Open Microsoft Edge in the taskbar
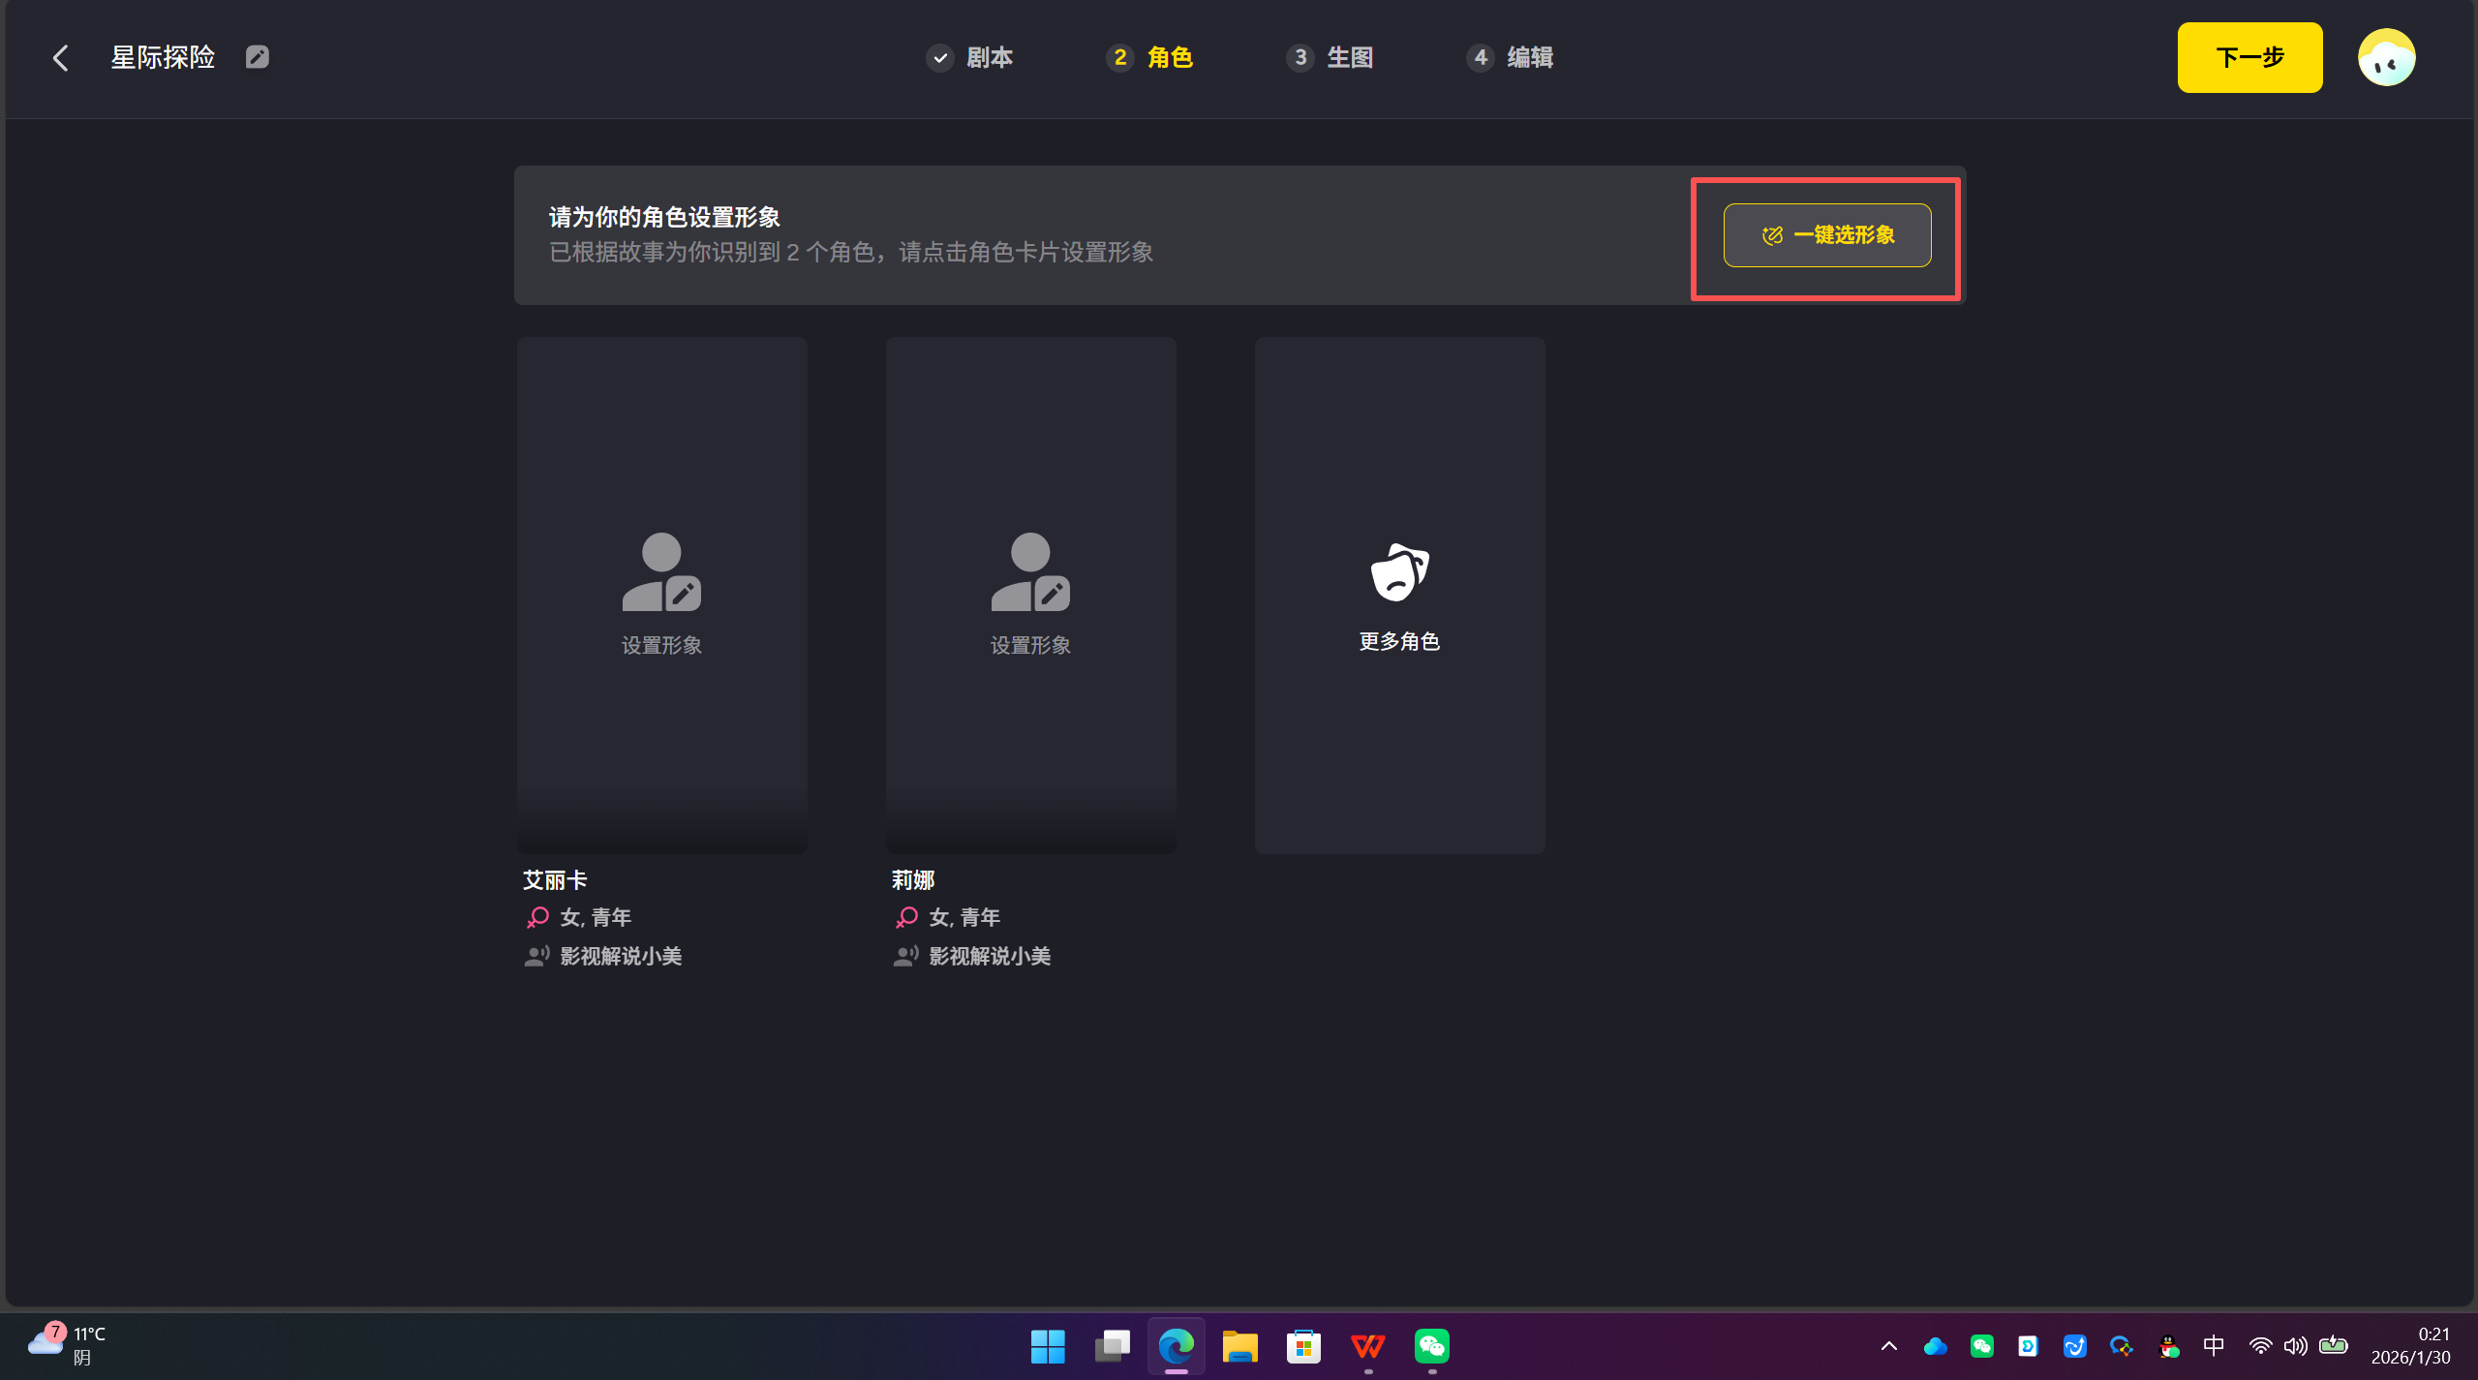2478x1380 pixels. 1176,1346
